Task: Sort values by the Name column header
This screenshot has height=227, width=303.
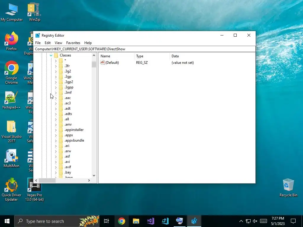Action: (x=116, y=56)
